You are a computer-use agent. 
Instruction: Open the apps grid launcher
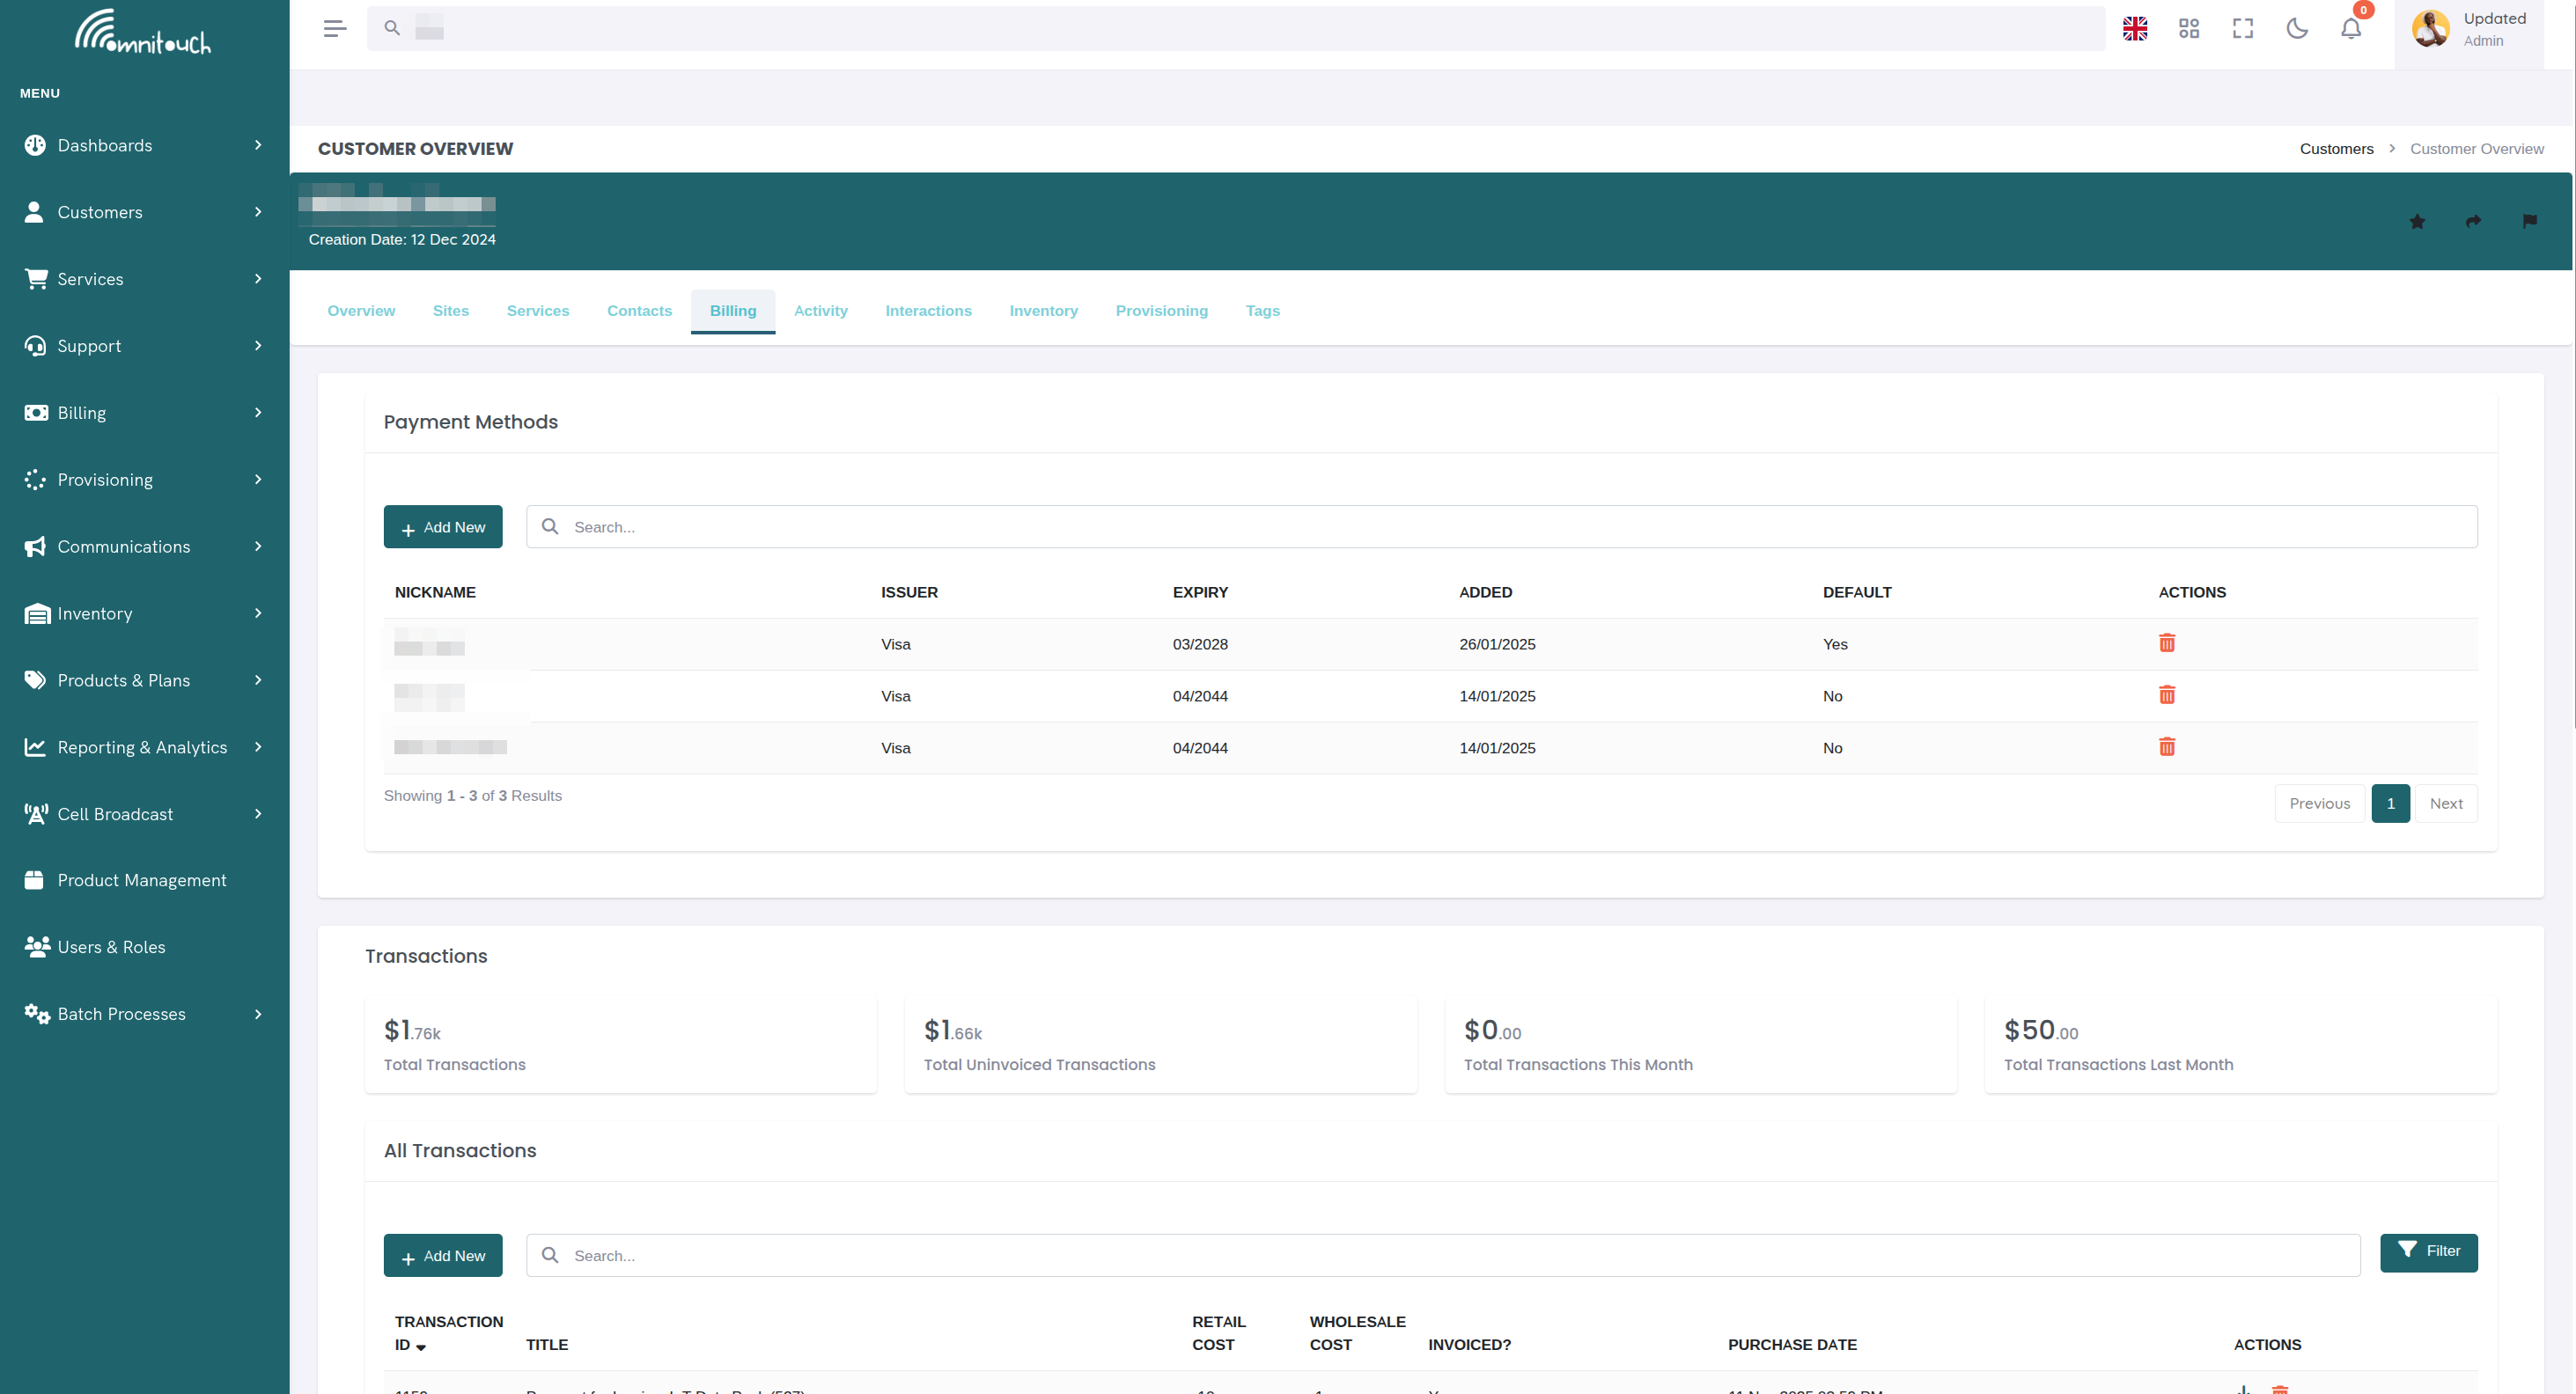[x=2189, y=29]
